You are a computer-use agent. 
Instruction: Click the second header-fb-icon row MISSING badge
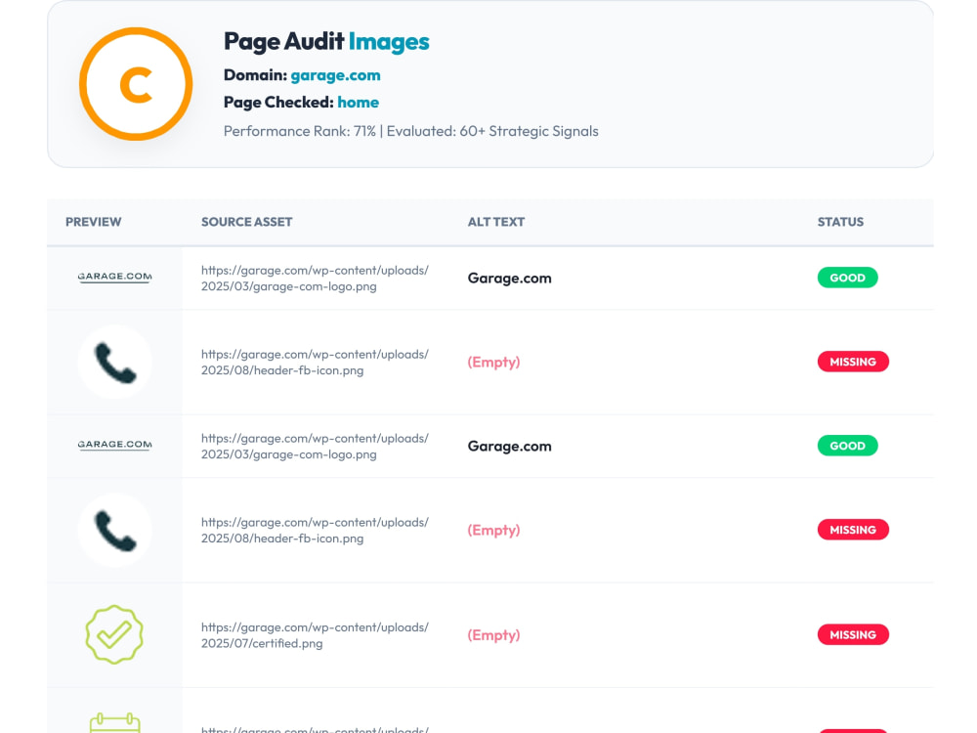coord(853,529)
